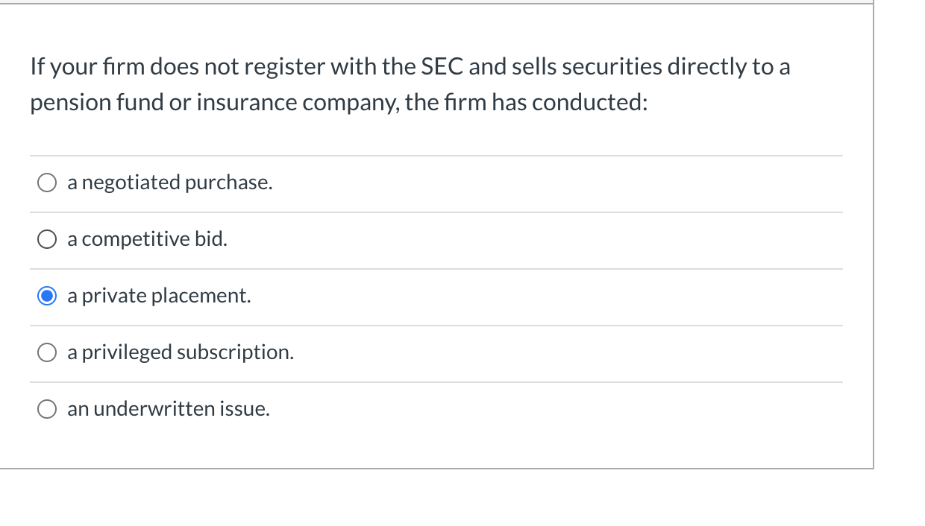This screenshot has height=526, width=925.
Task: Click the 'an underwritten issue' answer text
Action: coord(168,408)
